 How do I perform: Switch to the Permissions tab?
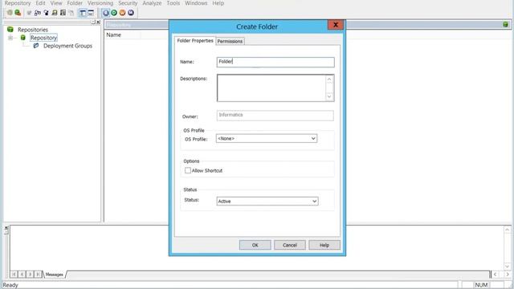230,41
